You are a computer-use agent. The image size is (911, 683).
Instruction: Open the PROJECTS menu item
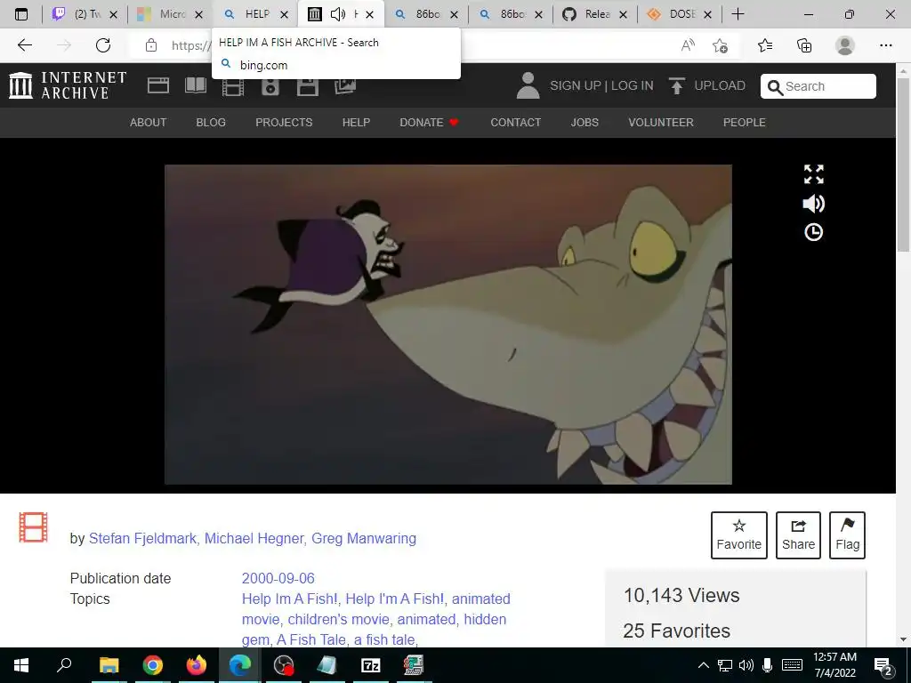click(284, 123)
